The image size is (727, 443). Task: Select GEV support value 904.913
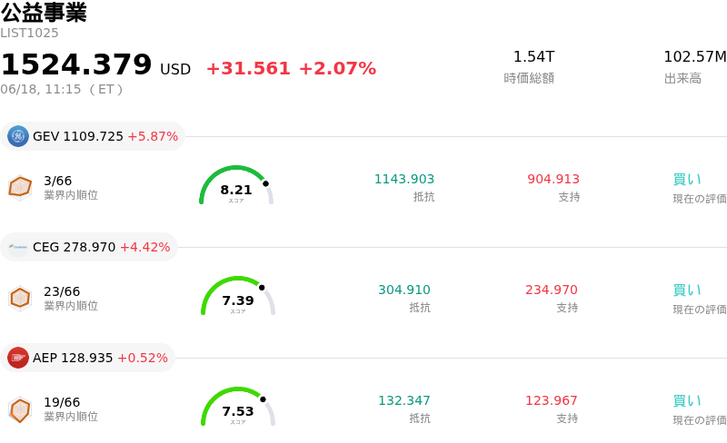click(x=553, y=179)
